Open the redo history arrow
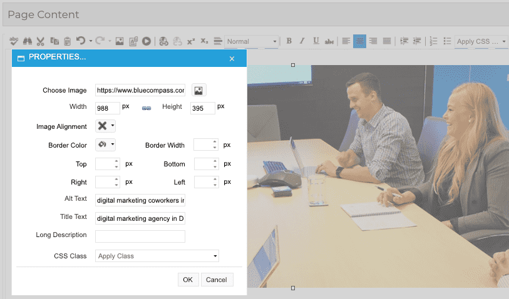The height and width of the screenshot is (299, 509). (x=110, y=41)
